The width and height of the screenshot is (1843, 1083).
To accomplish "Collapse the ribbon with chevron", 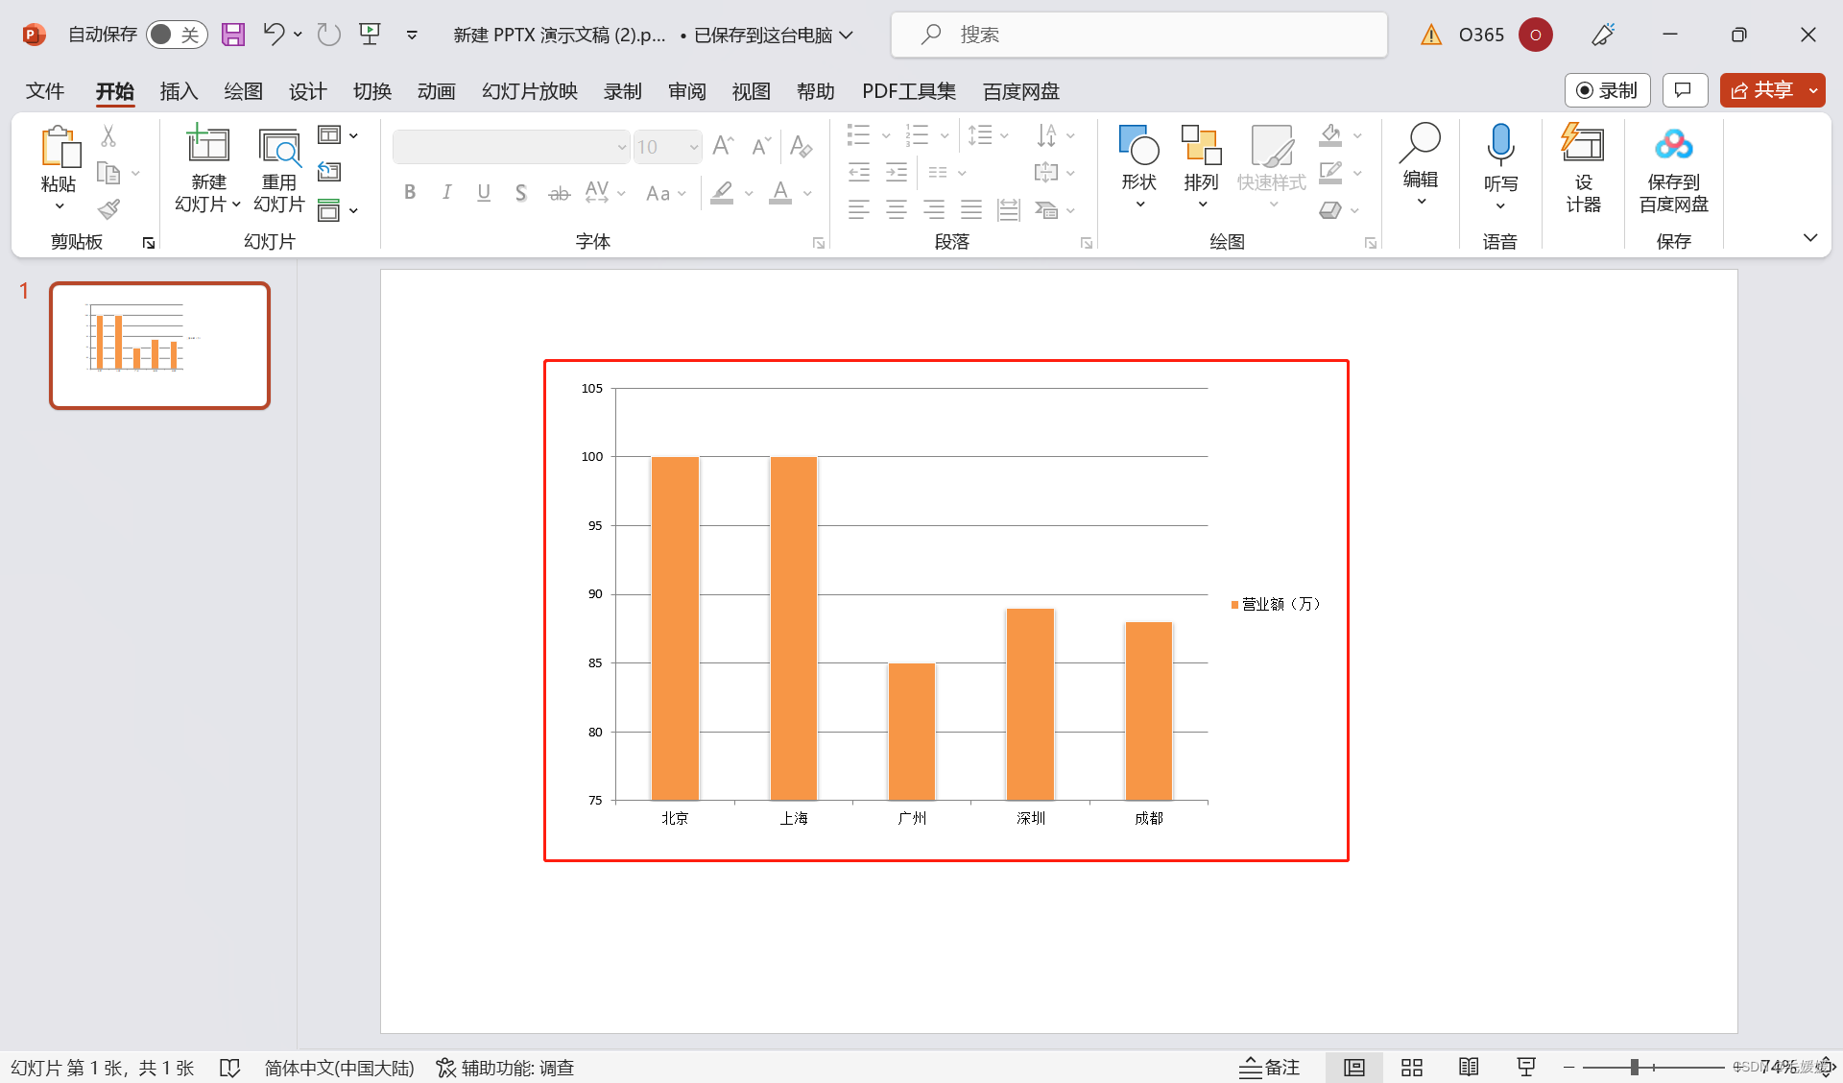I will coord(1809,238).
